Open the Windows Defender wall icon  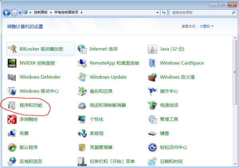pyautogui.click(x=12, y=77)
